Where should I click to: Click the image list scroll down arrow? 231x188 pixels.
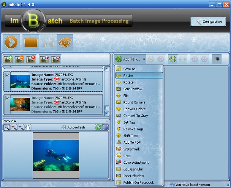click(107, 113)
